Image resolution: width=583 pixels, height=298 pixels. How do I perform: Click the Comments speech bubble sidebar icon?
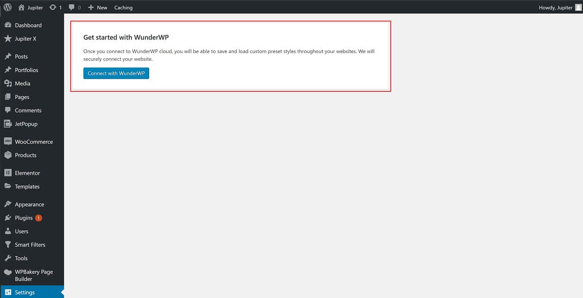coord(8,110)
